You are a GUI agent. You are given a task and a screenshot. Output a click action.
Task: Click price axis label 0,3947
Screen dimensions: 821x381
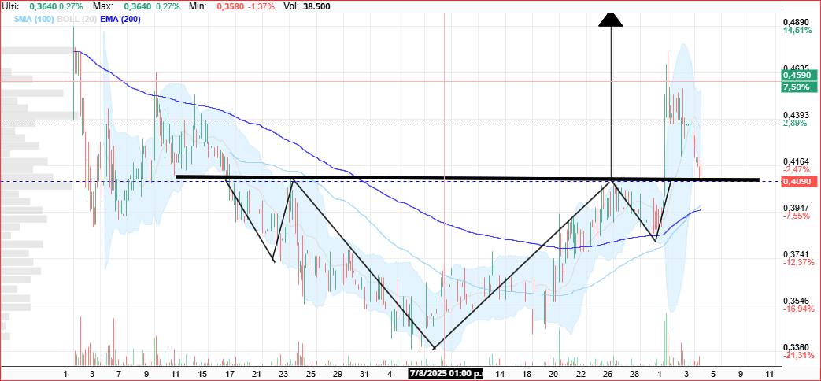click(x=796, y=208)
